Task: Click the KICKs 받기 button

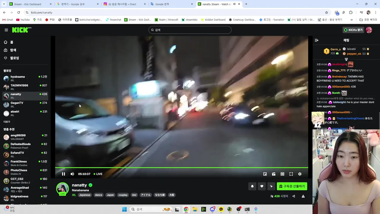Action: pos(353,30)
